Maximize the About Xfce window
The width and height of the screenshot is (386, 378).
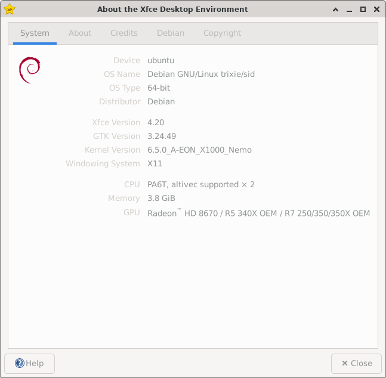(x=363, y=10)
